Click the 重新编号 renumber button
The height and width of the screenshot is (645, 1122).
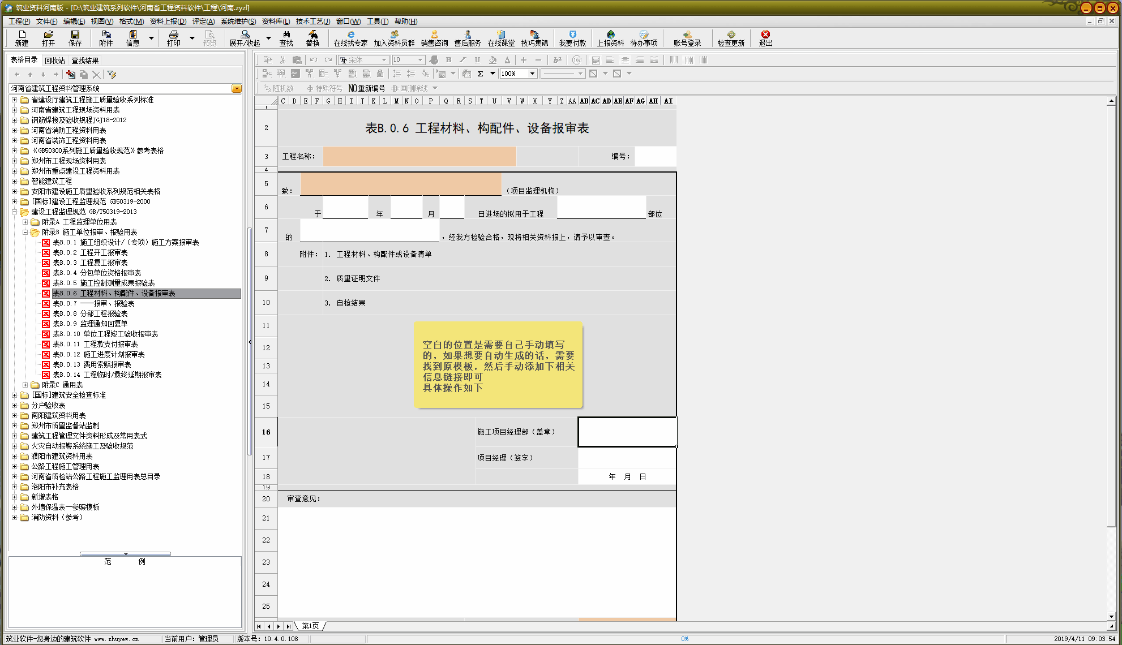(x=368, y=88)
